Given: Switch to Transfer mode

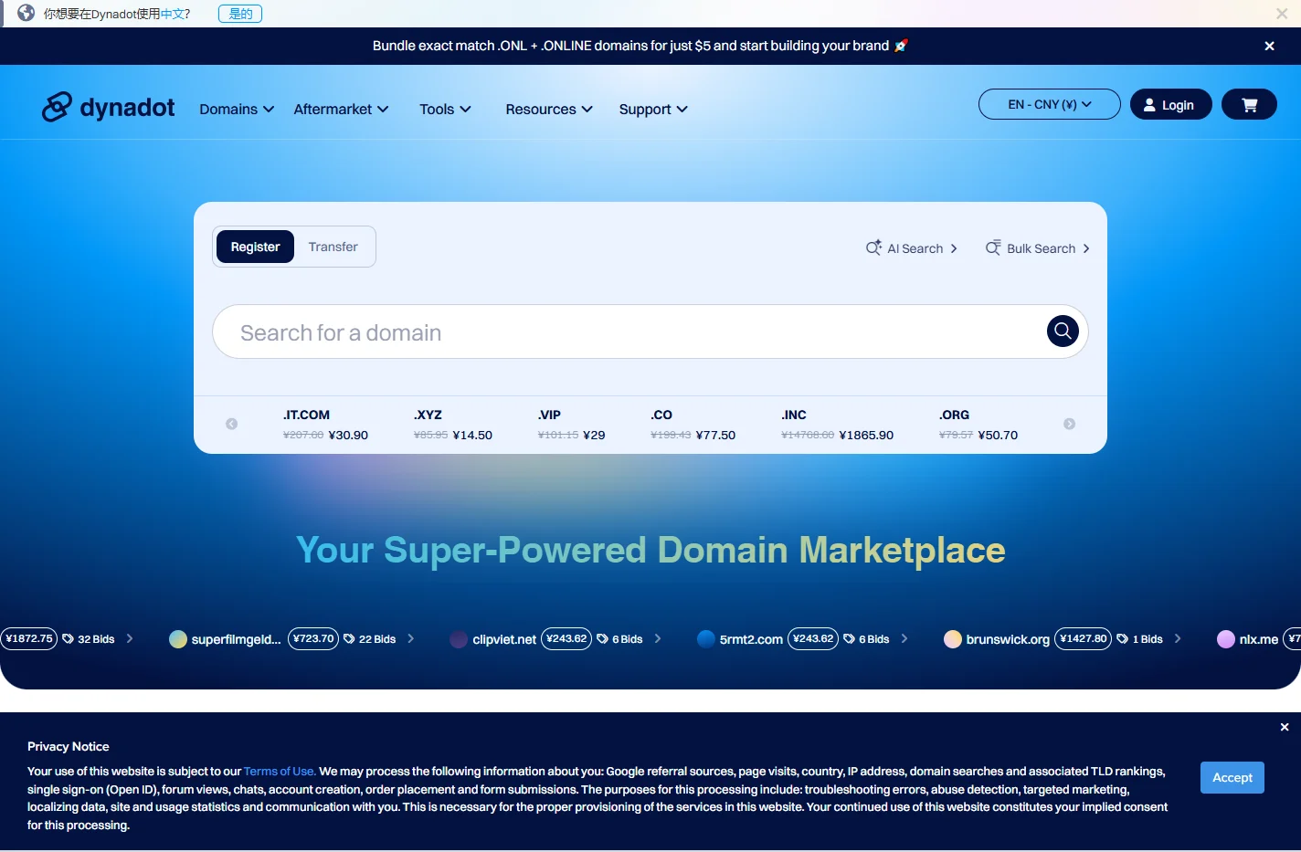Looking at the screenshot, I should tap(333, 247).
